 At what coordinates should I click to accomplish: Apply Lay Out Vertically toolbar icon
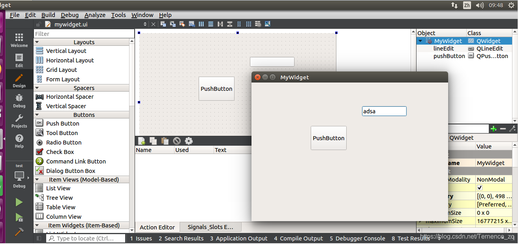pyautogui.click(x=210, y=24)
